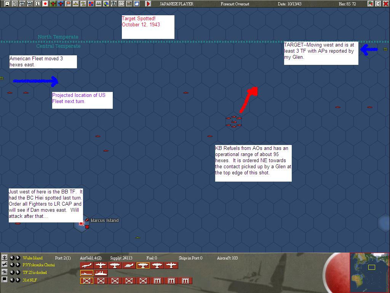Image resolution: width=390 pixels, height=293 pixels.
Task: Open the lined document report icon
Action: click(x=15, y=4)
